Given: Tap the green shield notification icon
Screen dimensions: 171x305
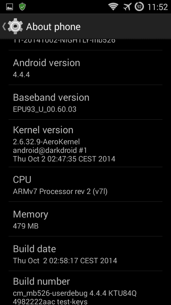Looking at the screenshot, I should 22,7.
